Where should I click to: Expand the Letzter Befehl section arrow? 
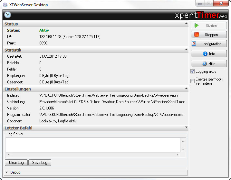click(186, 127)
